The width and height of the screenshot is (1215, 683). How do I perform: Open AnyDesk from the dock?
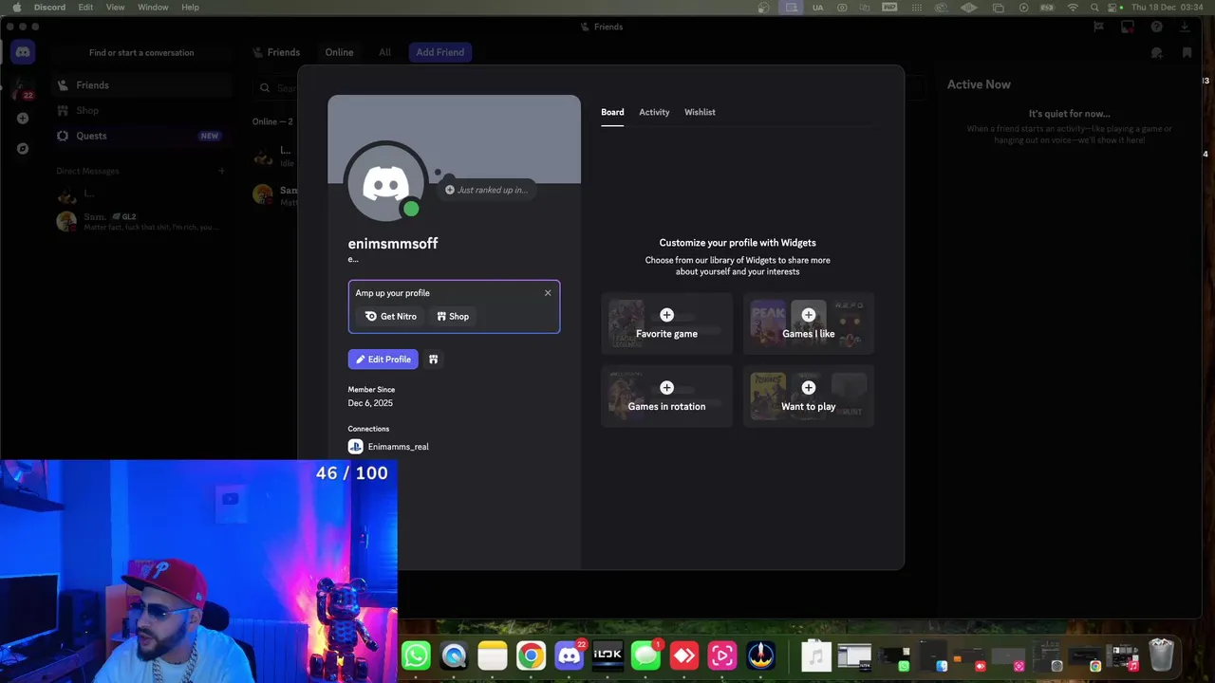(x=684, y=655)
